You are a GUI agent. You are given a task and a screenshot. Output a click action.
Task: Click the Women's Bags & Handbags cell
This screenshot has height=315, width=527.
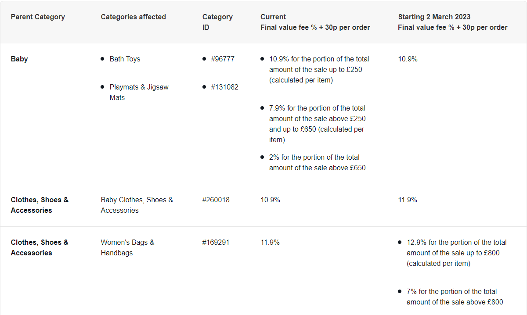coord(127,247)
